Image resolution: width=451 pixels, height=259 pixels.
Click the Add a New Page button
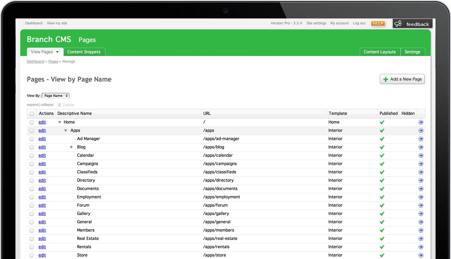402,79
